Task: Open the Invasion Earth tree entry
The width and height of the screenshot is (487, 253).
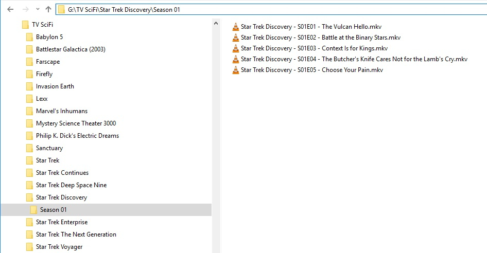Action: tap(55, 86)
